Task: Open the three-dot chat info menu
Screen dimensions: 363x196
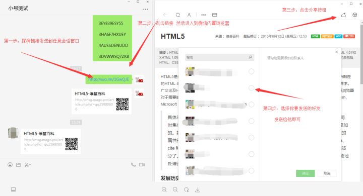Action: point(145,9)
